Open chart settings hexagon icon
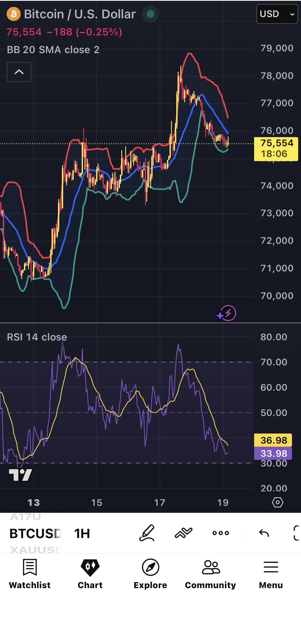 278,502
